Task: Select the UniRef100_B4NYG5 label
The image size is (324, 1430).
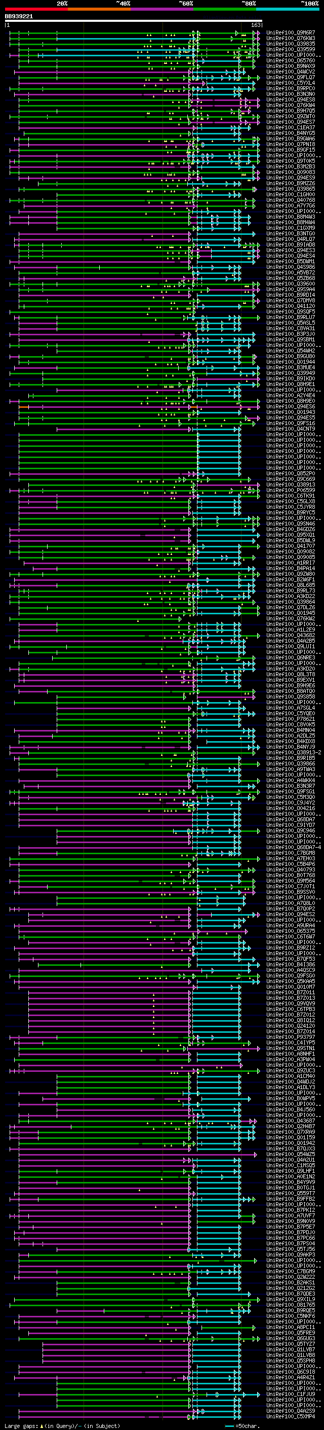Action: click(x=291, y=133)
